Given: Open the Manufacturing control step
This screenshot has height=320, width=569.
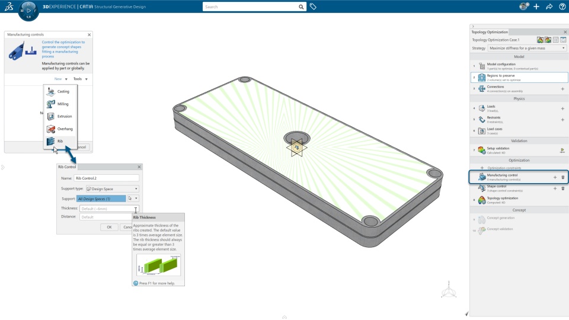Looking at the screenshot, I should [x=511, y=177].
